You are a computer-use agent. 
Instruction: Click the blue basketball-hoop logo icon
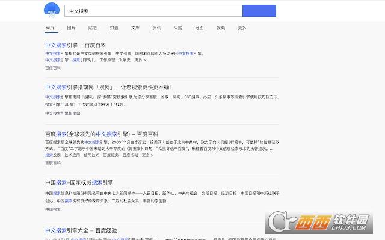[52, 10]
